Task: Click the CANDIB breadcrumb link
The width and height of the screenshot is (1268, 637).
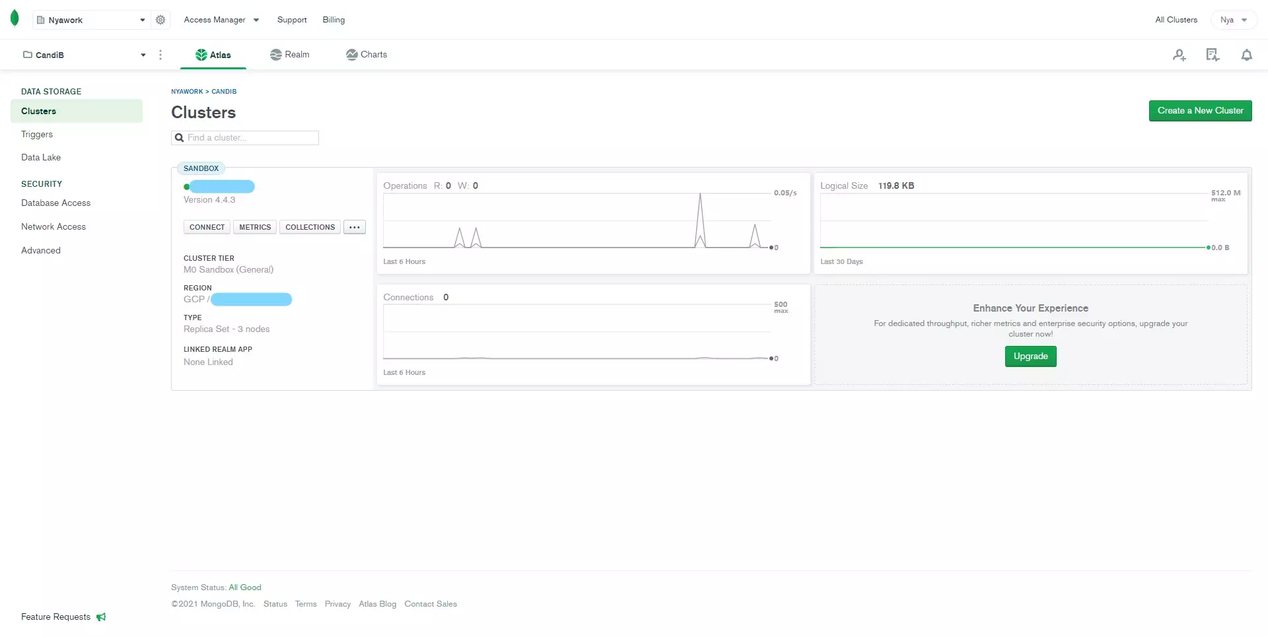Action: coord(224,92)
